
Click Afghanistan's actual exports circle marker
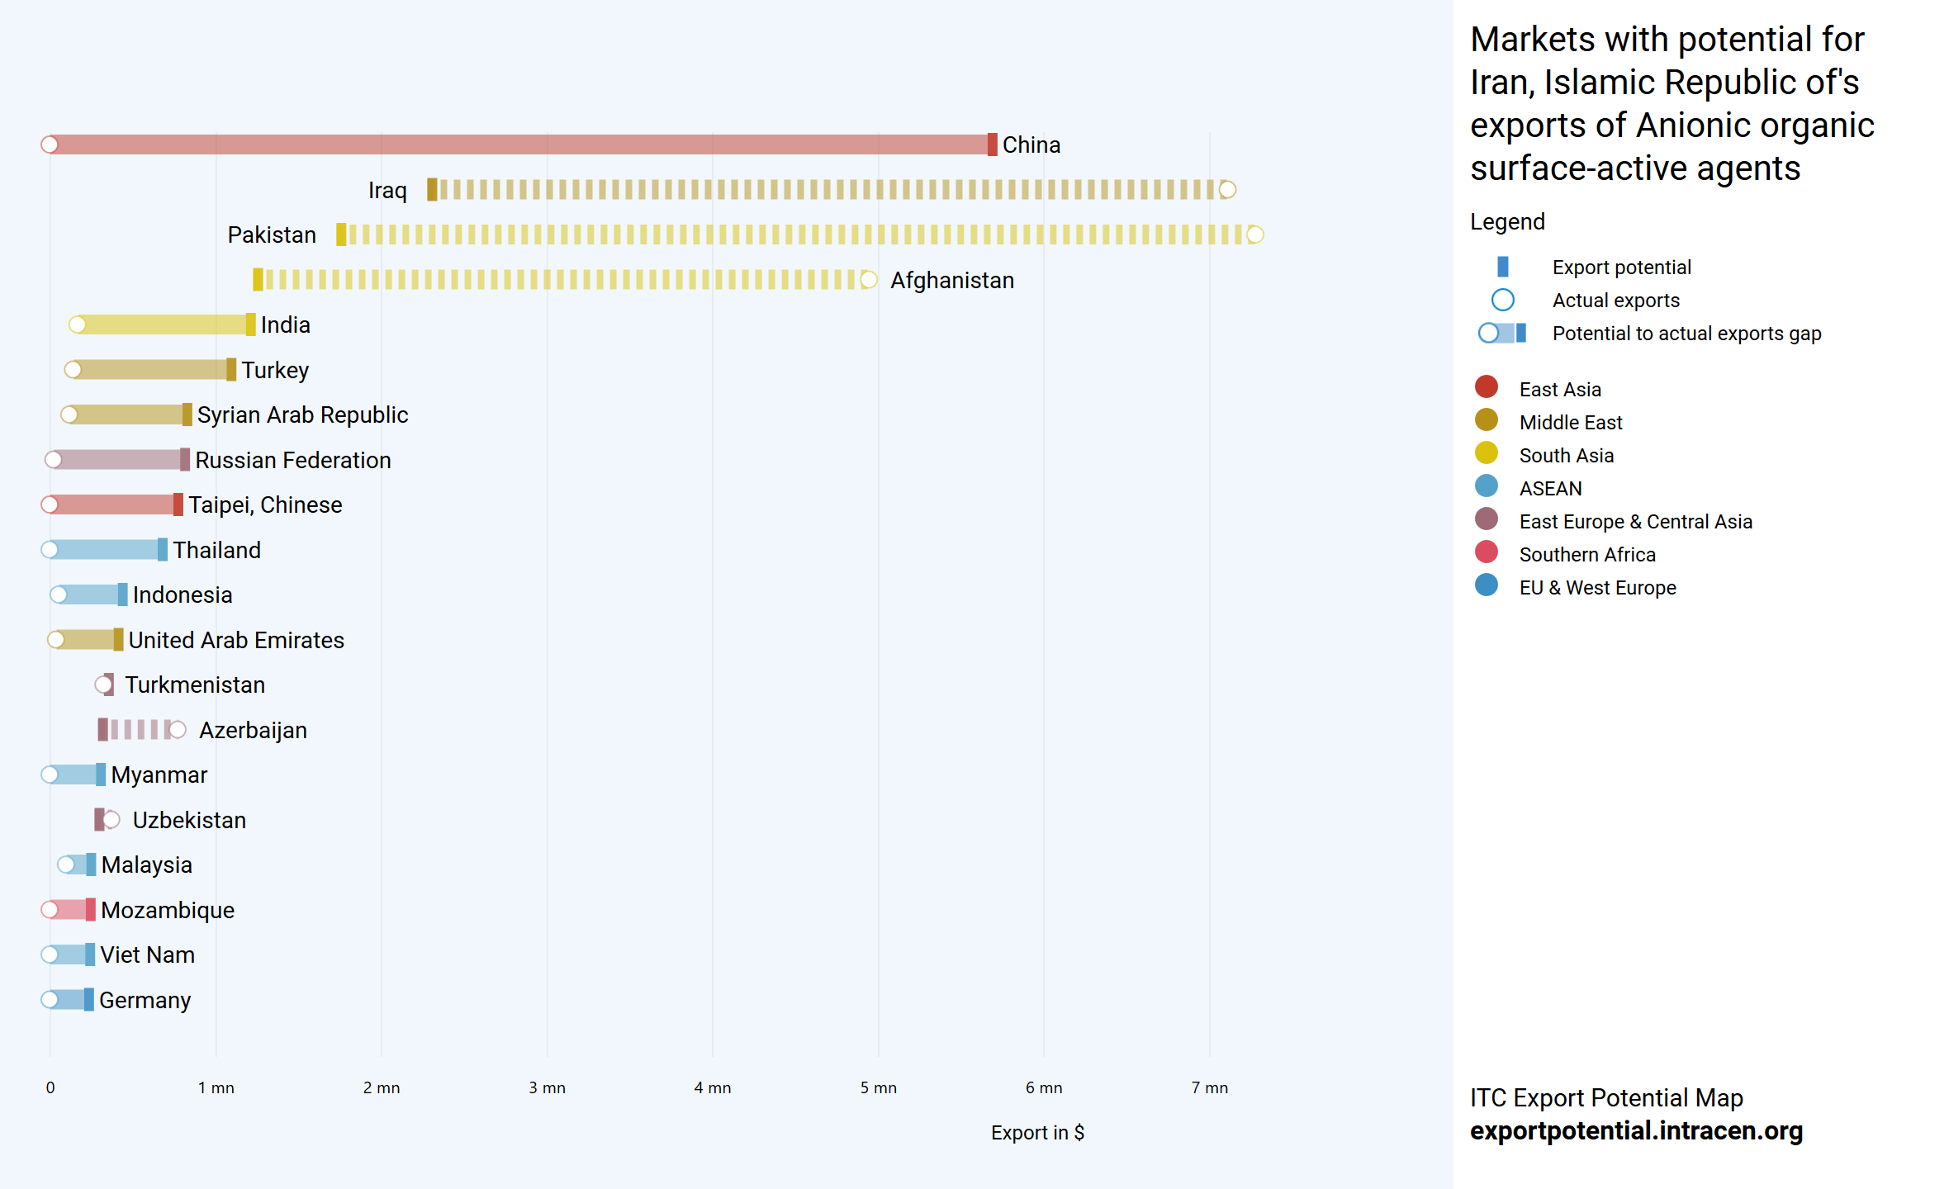coord(868,280)
